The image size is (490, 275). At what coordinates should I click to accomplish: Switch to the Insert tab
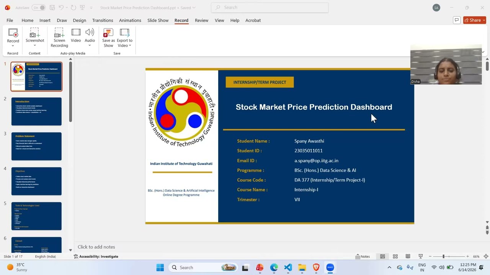click(x=45, y=20)
